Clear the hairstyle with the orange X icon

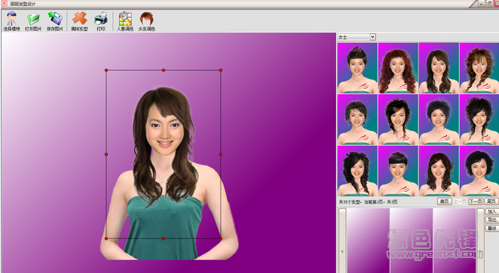coord(79,21)
